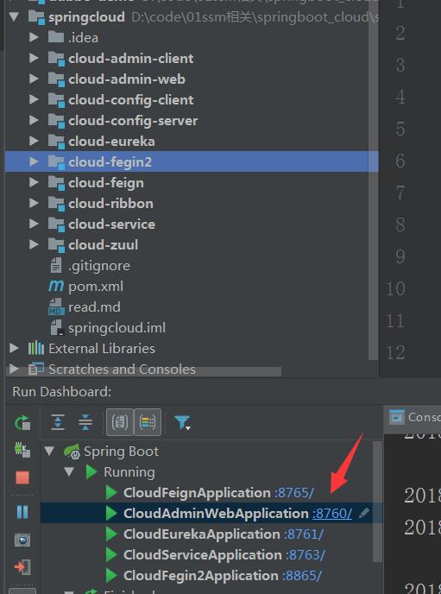The height and width of the screenshot is (594, 441).
Task: Click the camera thread dump icon
Action: [x=22, y=540]
